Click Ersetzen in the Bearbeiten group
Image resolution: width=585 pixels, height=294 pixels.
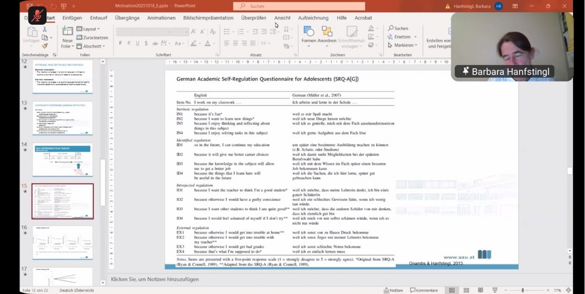402,37
